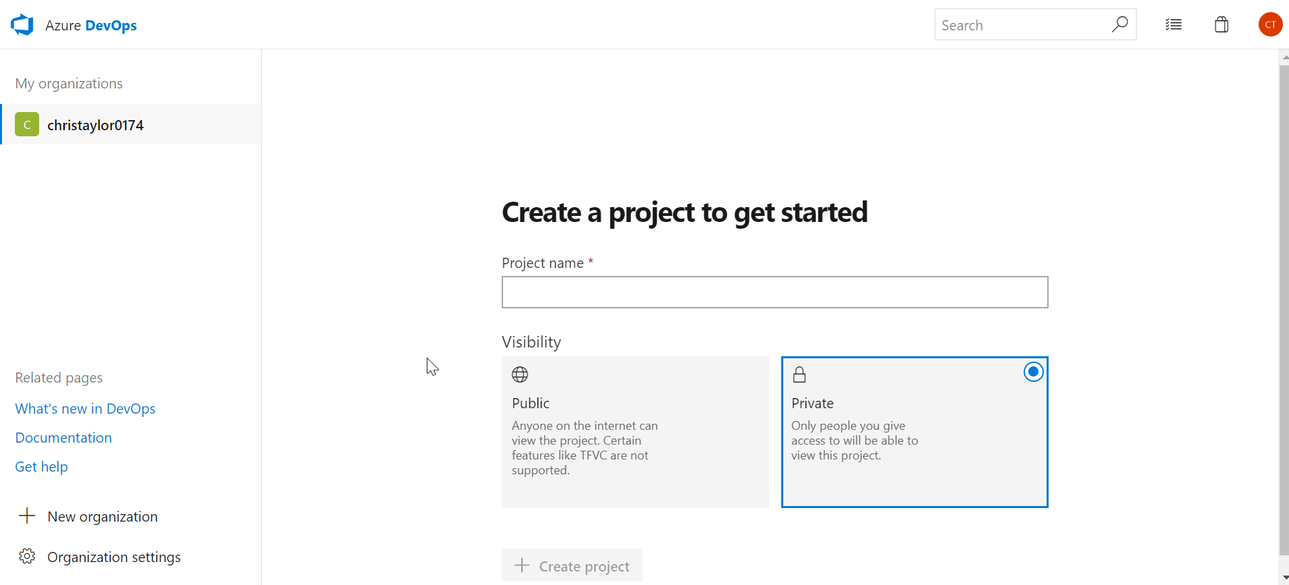The width and height of the screenshot is (1289, 585).
Task: Click the globe icon on Public card
Action: [520, 374]
